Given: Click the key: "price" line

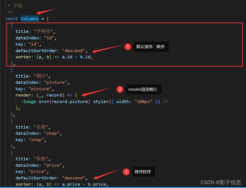Looking at the screenshot, I should [x=32, y=171].
